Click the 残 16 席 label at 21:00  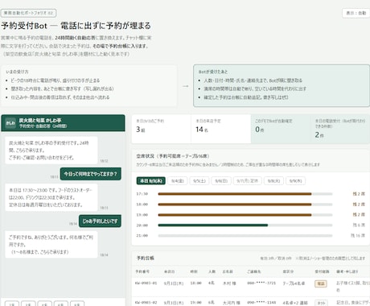358,236
